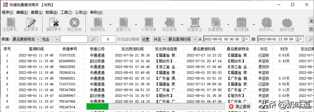
Task: Sort by the 快递单号 column header
Action: click(70, 49)
